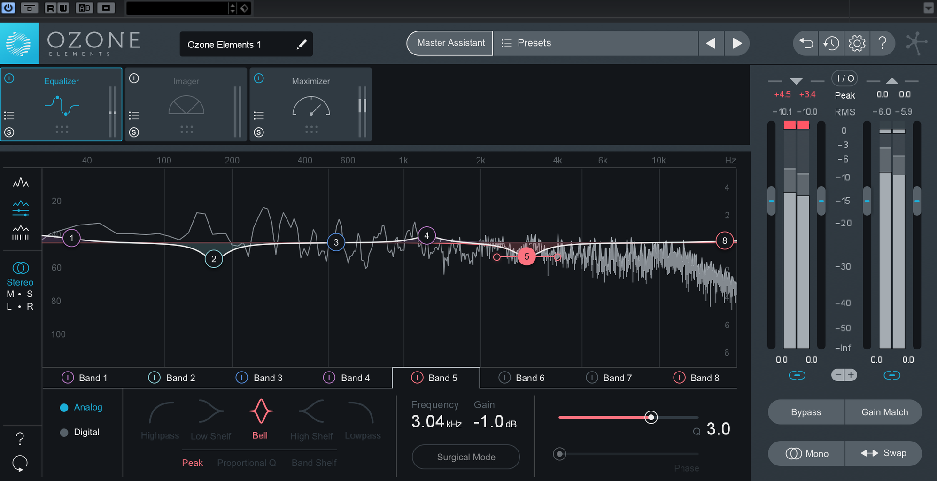Switch to Mid/Side (M • S) mode
Screen dimensions: 937x481
(20, 294)
